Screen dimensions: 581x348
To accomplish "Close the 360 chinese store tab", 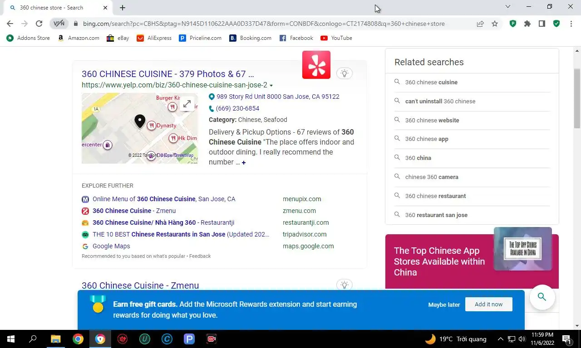I will point(105,8).
